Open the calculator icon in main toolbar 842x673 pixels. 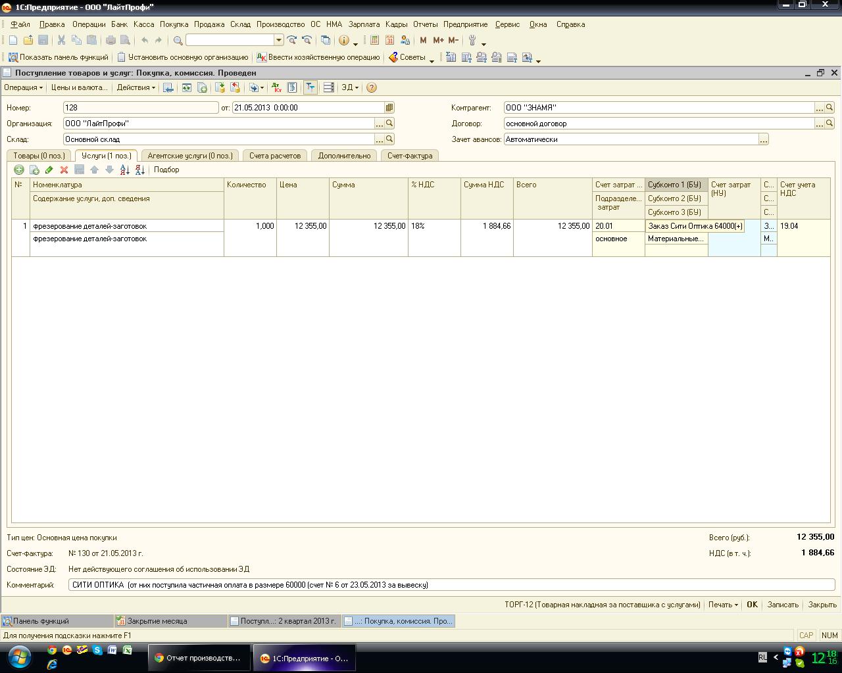[374, 40]
